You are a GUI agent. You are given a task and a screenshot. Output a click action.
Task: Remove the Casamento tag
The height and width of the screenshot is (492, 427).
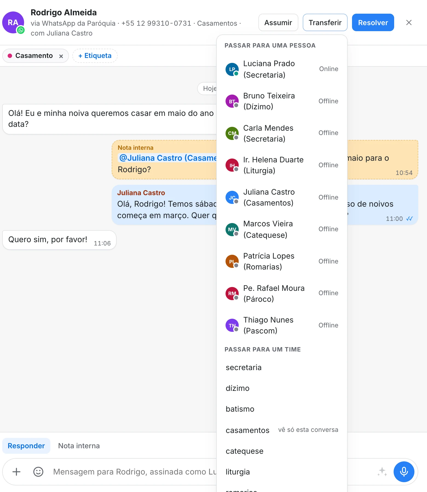pos(61,56)
